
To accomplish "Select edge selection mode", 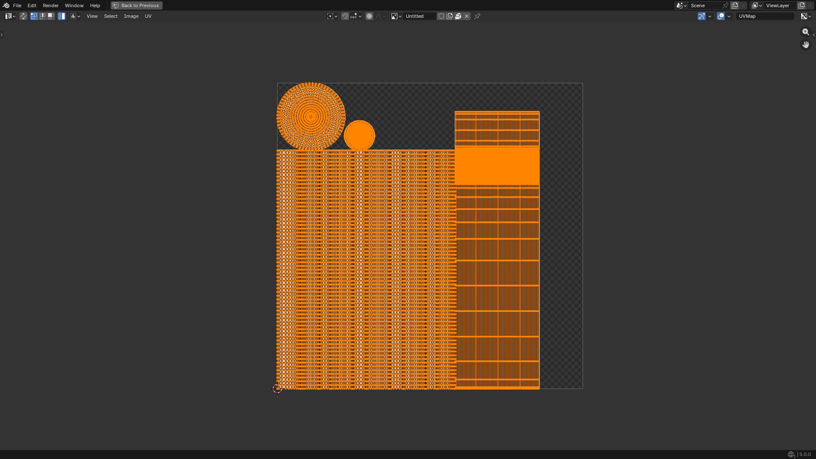I will (x=42, y=16).
